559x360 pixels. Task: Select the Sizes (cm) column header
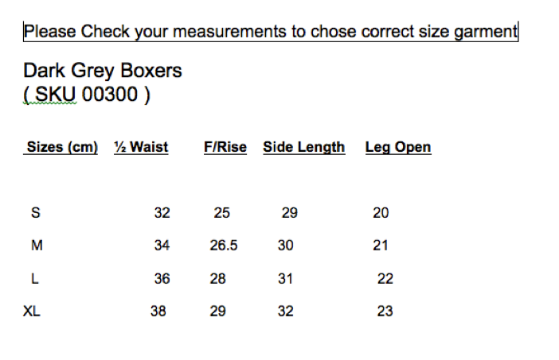62,147
